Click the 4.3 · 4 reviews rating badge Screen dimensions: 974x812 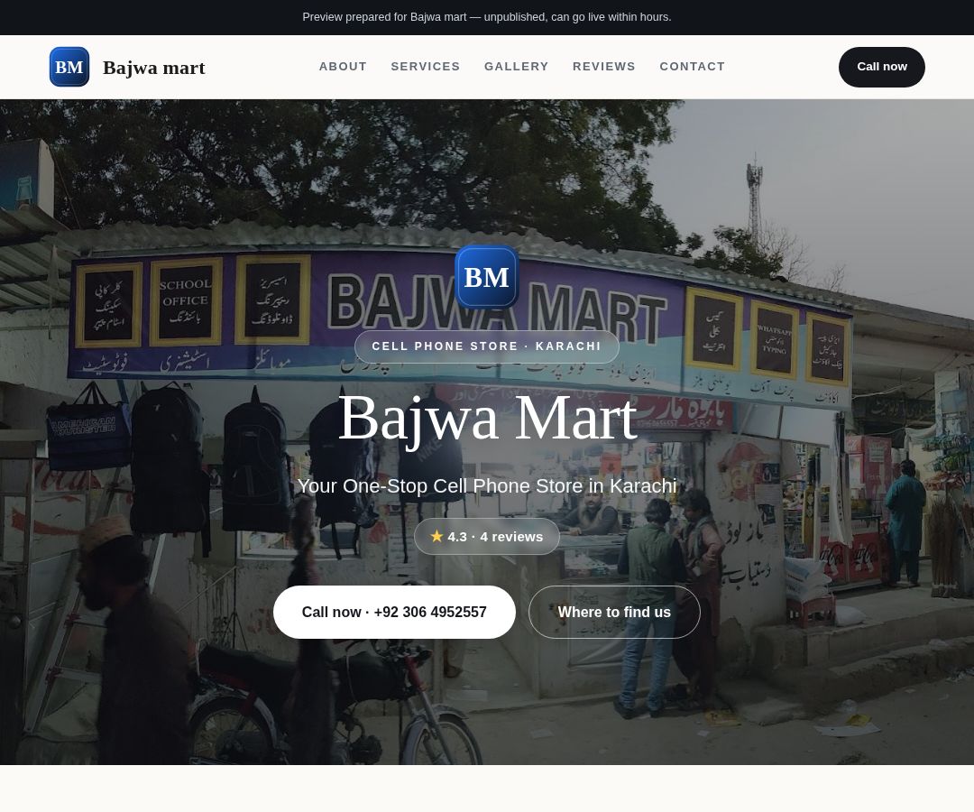(486, 536)
